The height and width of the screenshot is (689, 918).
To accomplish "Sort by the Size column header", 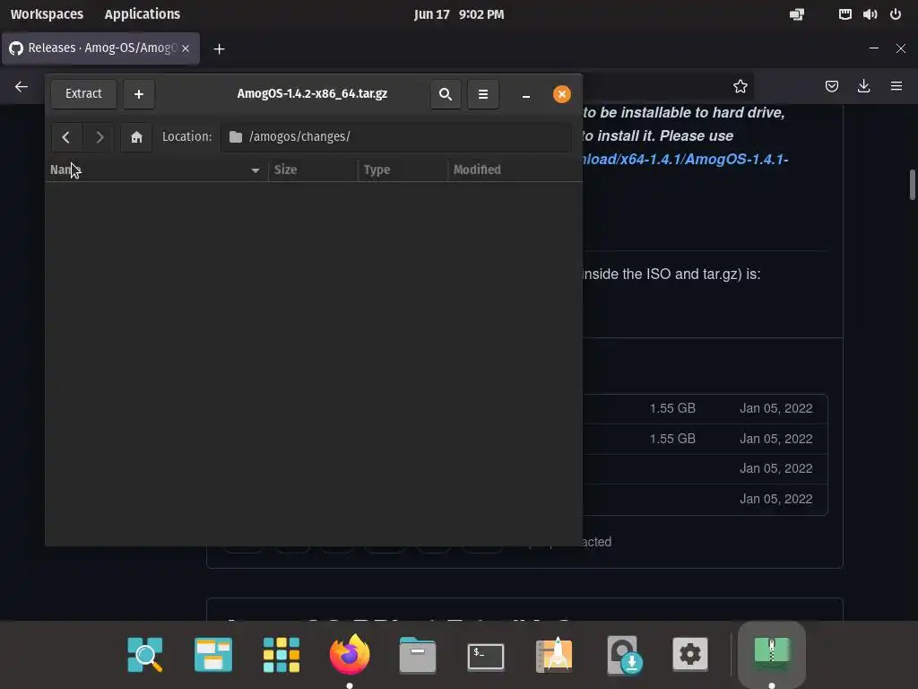I will pyautogui.click(x=313, y=170).
